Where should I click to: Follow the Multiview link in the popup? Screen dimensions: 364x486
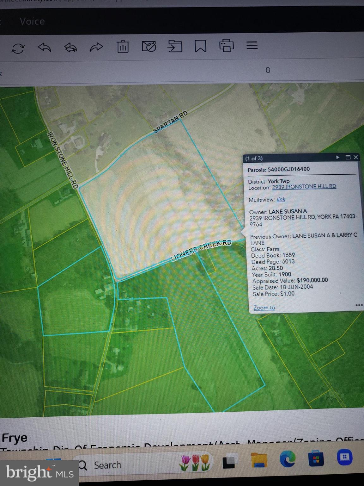[281, 199]
